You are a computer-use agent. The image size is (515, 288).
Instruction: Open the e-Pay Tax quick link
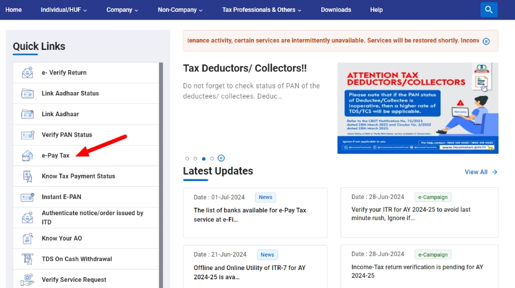[x=86, y=155]
